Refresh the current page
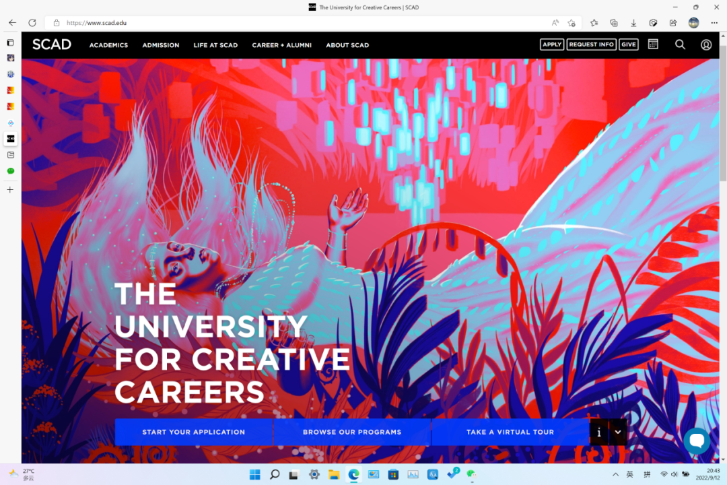Image resolution: width=727 pixels, height=485 pixels. point(32,23)
